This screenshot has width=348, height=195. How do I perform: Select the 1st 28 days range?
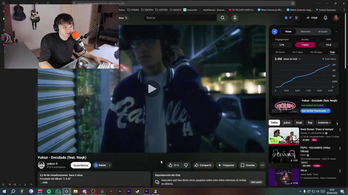pos(316,52)
